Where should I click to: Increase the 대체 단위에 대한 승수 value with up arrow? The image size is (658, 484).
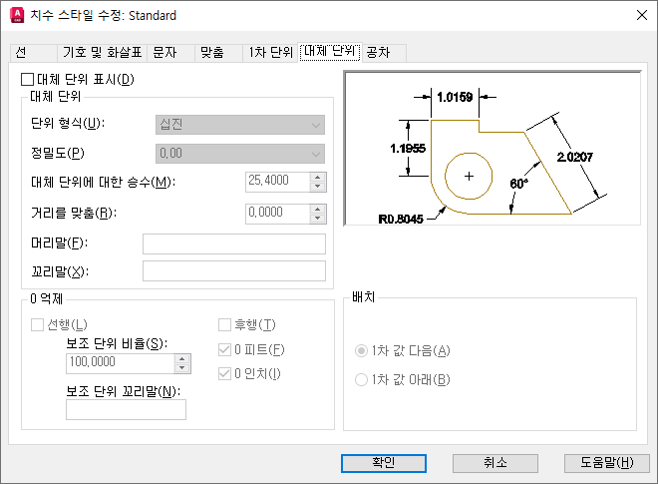[318, 178]
